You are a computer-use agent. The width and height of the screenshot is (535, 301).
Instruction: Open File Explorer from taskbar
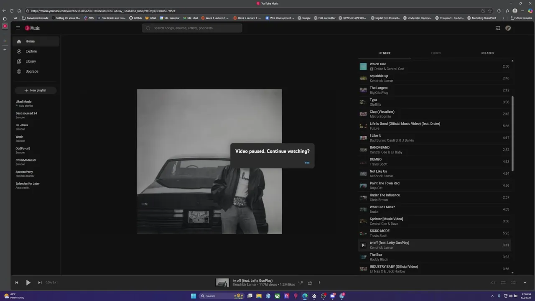coord(259,296)
